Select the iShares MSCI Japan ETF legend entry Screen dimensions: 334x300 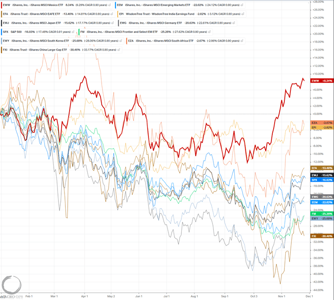(58, 23)
